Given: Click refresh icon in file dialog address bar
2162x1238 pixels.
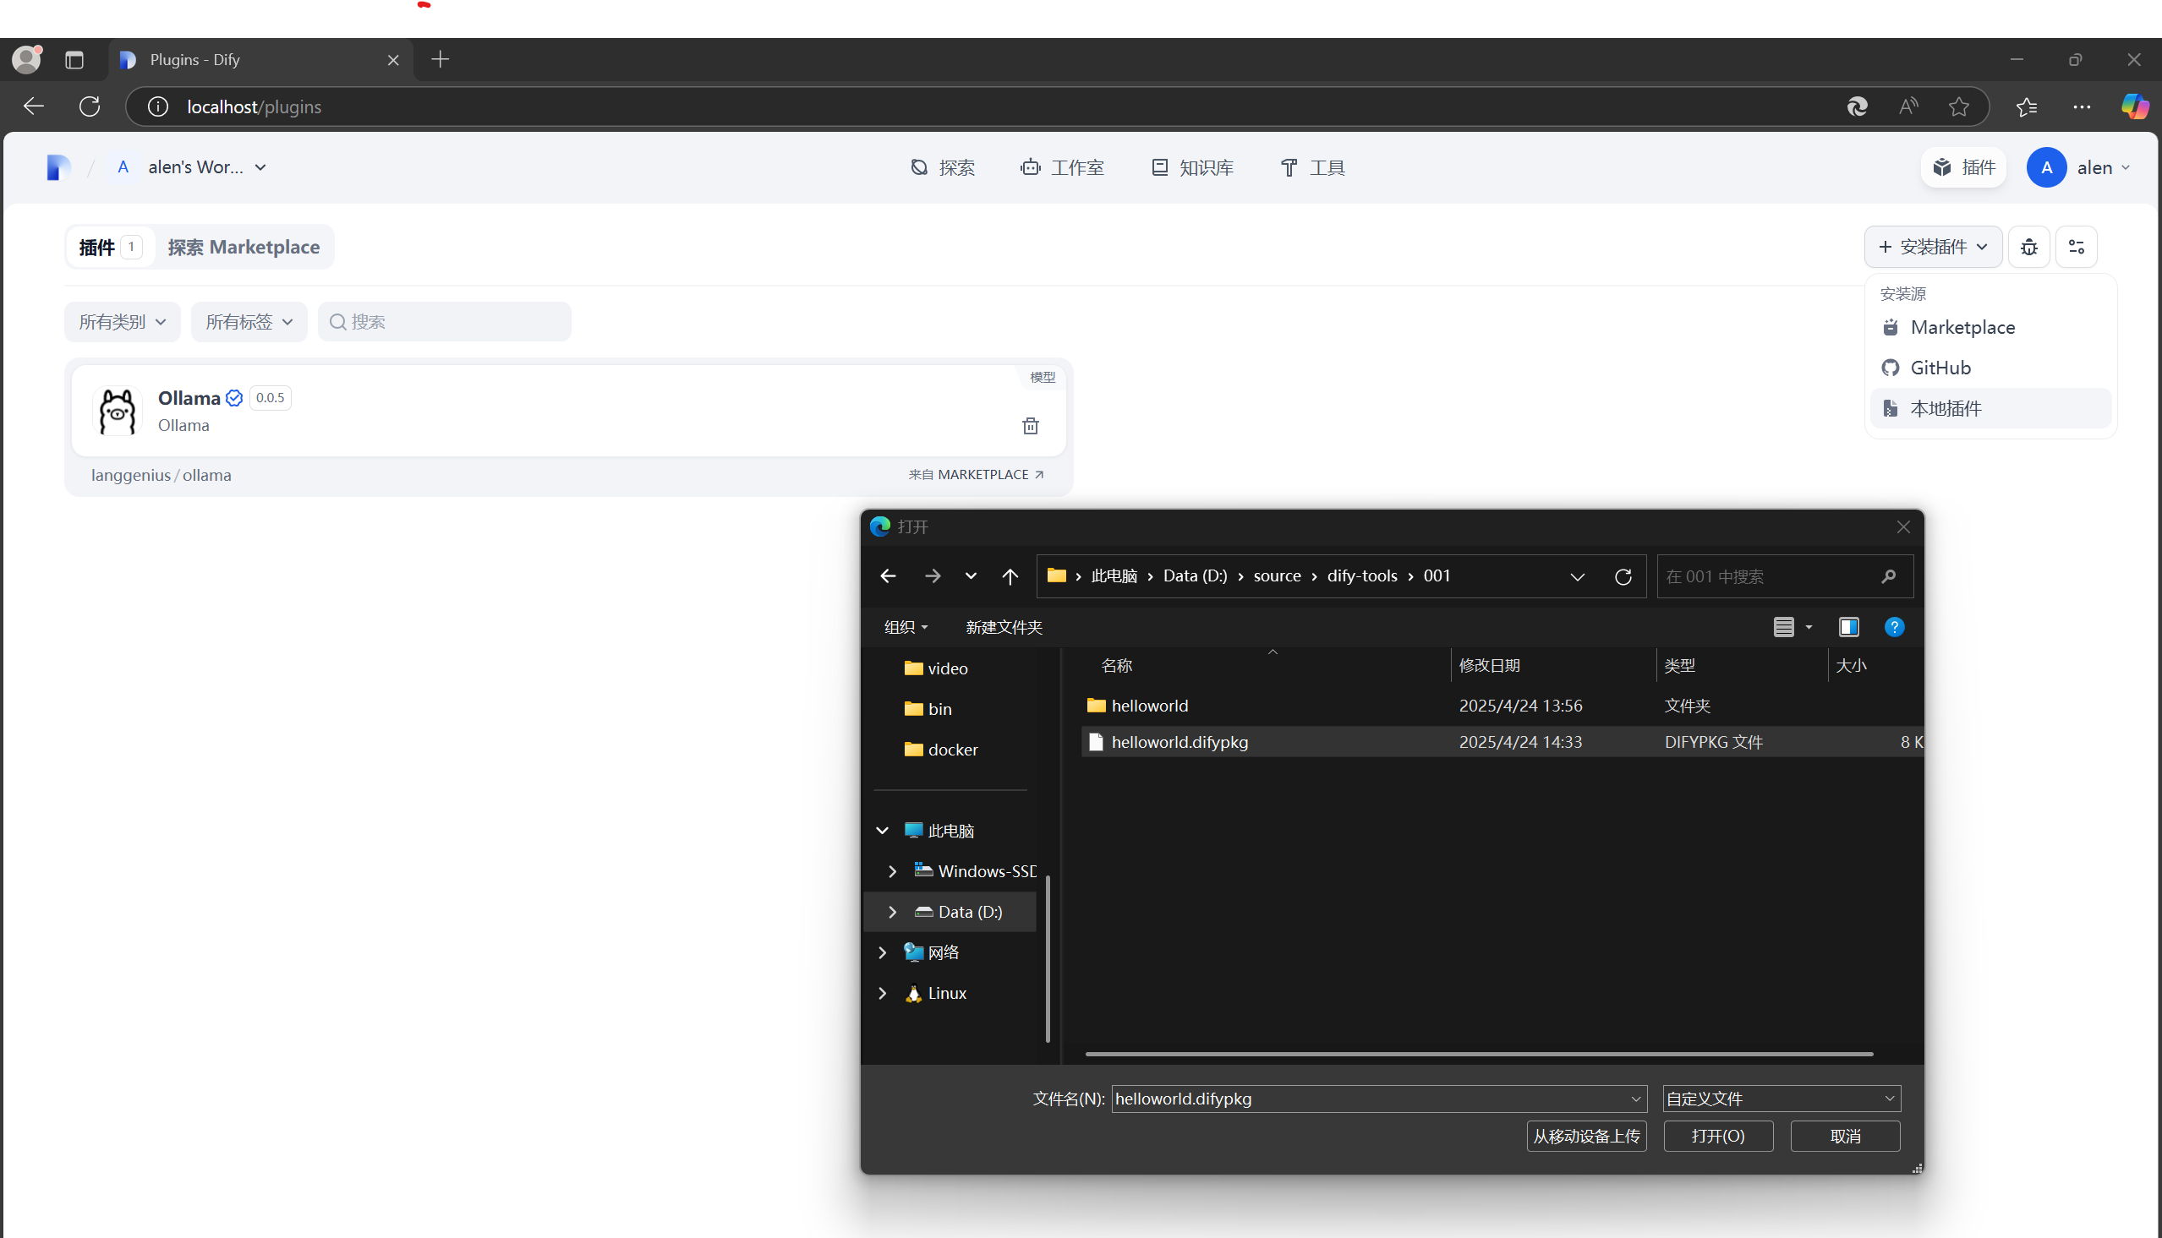Looking at the screenshot, I should tap(1623, 576).
